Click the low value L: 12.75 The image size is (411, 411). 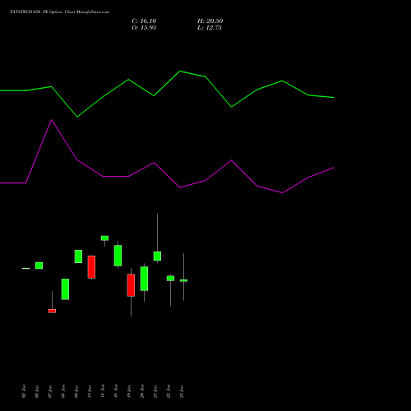(210, 28)
